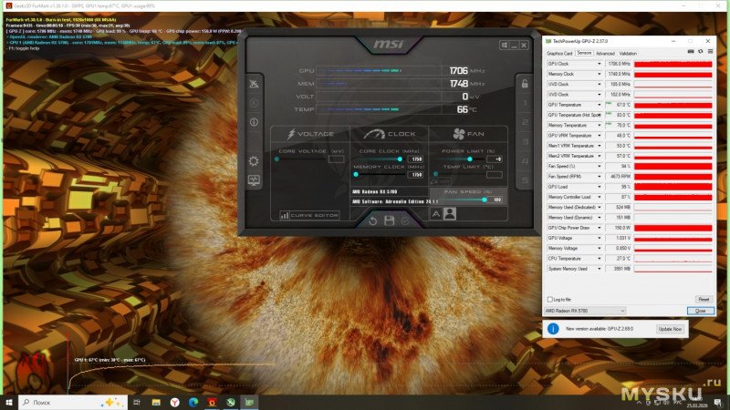The image size is (730, 410).
Task: Expand the GPU Temperature sensor dropdown
Action: [599, 105]
